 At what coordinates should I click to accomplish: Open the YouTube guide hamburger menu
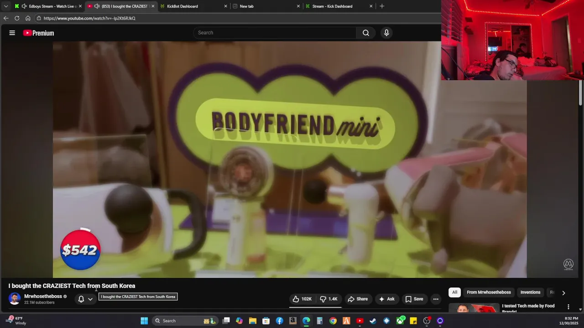click(12, 33)
